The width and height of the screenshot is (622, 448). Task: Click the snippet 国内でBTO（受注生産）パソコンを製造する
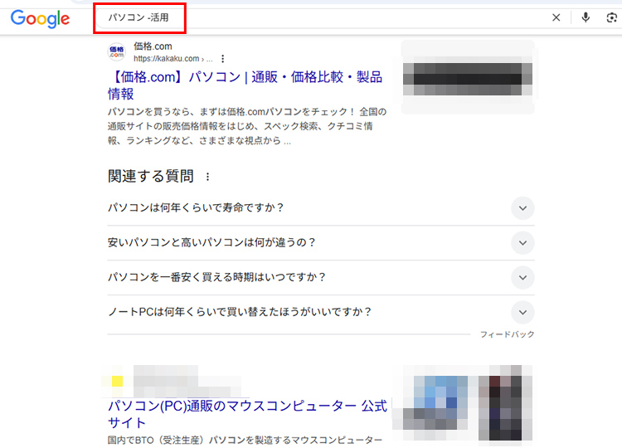(x=245, y=440)
